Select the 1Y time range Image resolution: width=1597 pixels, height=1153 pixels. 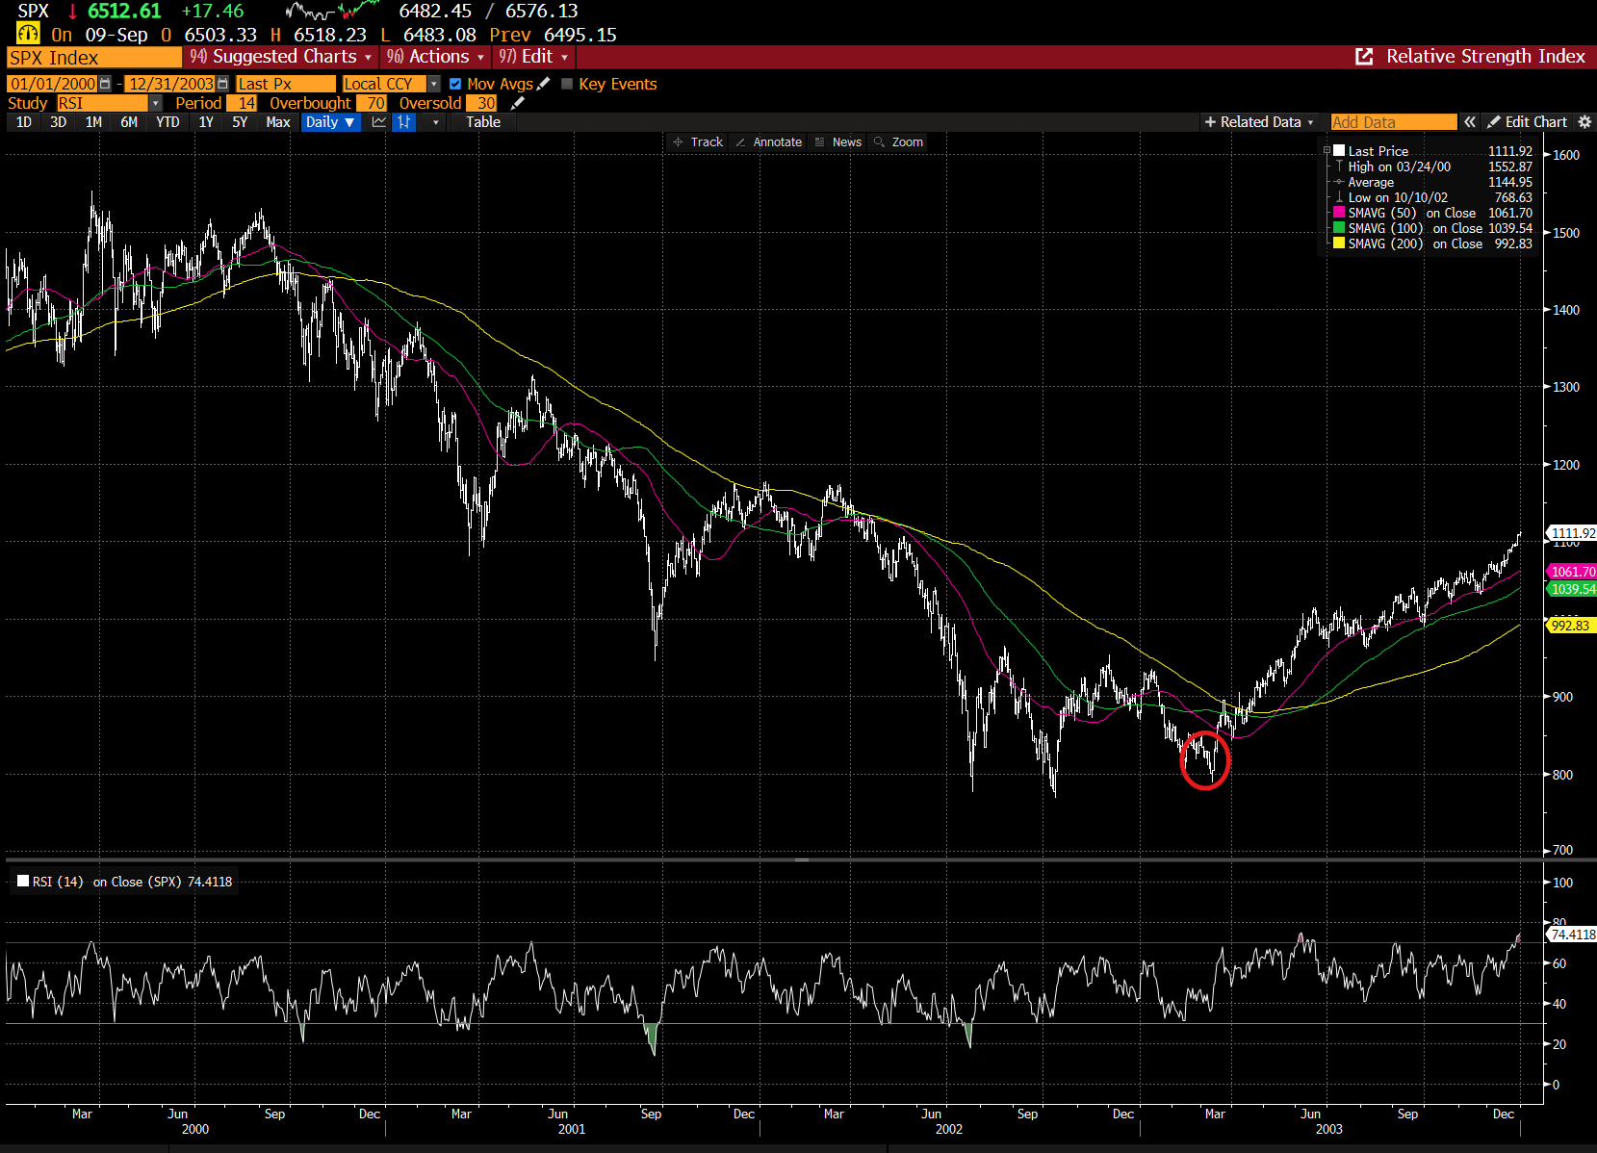tap(206, 122)
